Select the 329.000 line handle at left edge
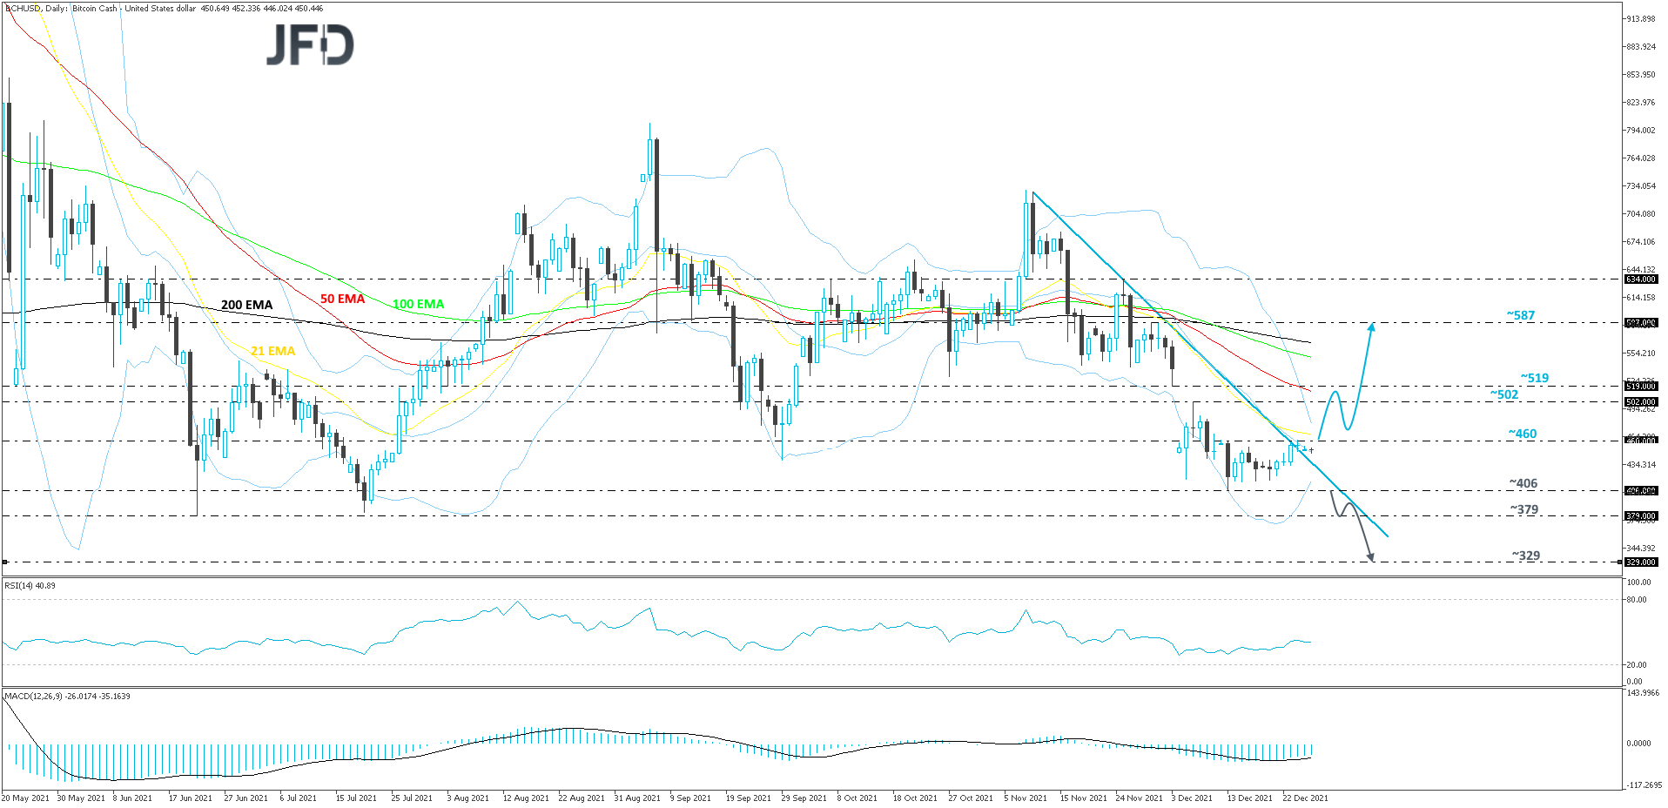Screen dimensions: 1668x808 tap(4, 562)
